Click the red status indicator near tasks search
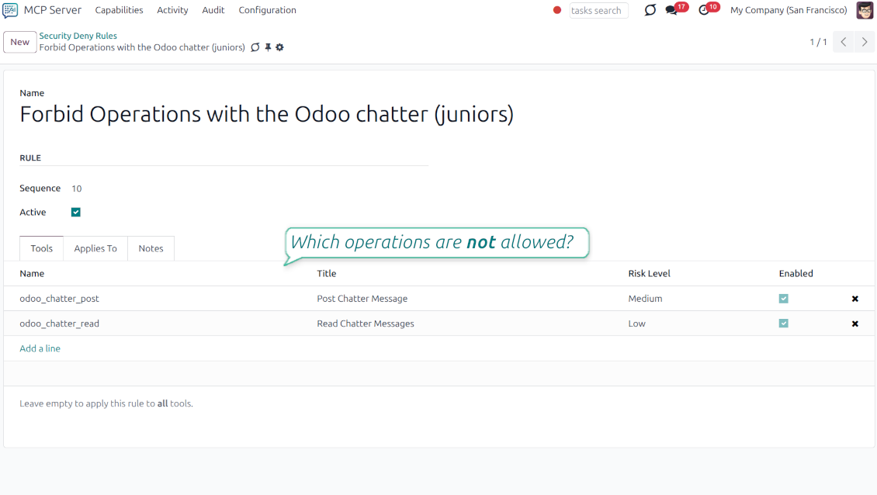 556,9
